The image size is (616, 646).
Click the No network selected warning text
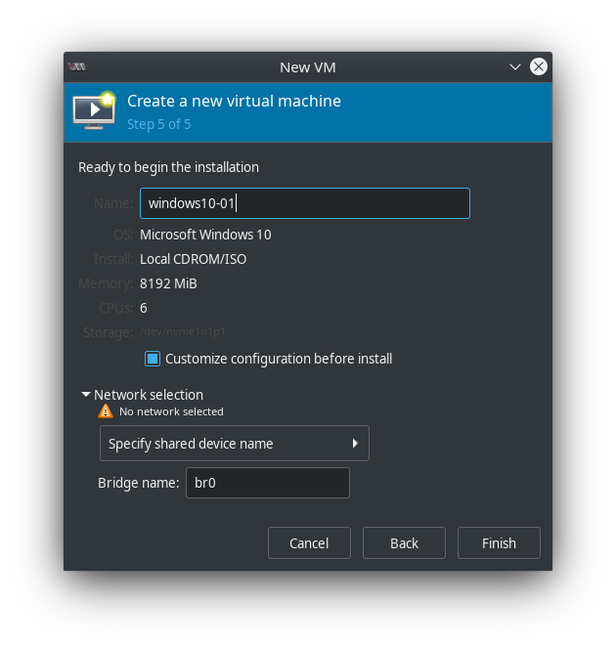171,411
